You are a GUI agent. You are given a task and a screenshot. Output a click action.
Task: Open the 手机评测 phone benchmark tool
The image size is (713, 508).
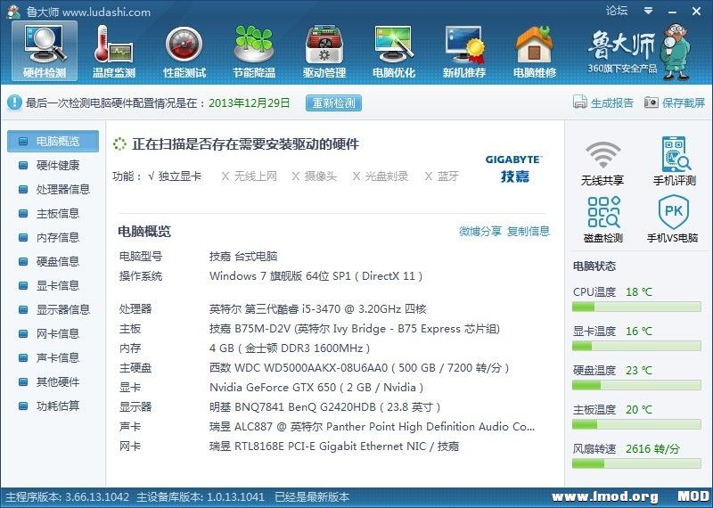673,162
